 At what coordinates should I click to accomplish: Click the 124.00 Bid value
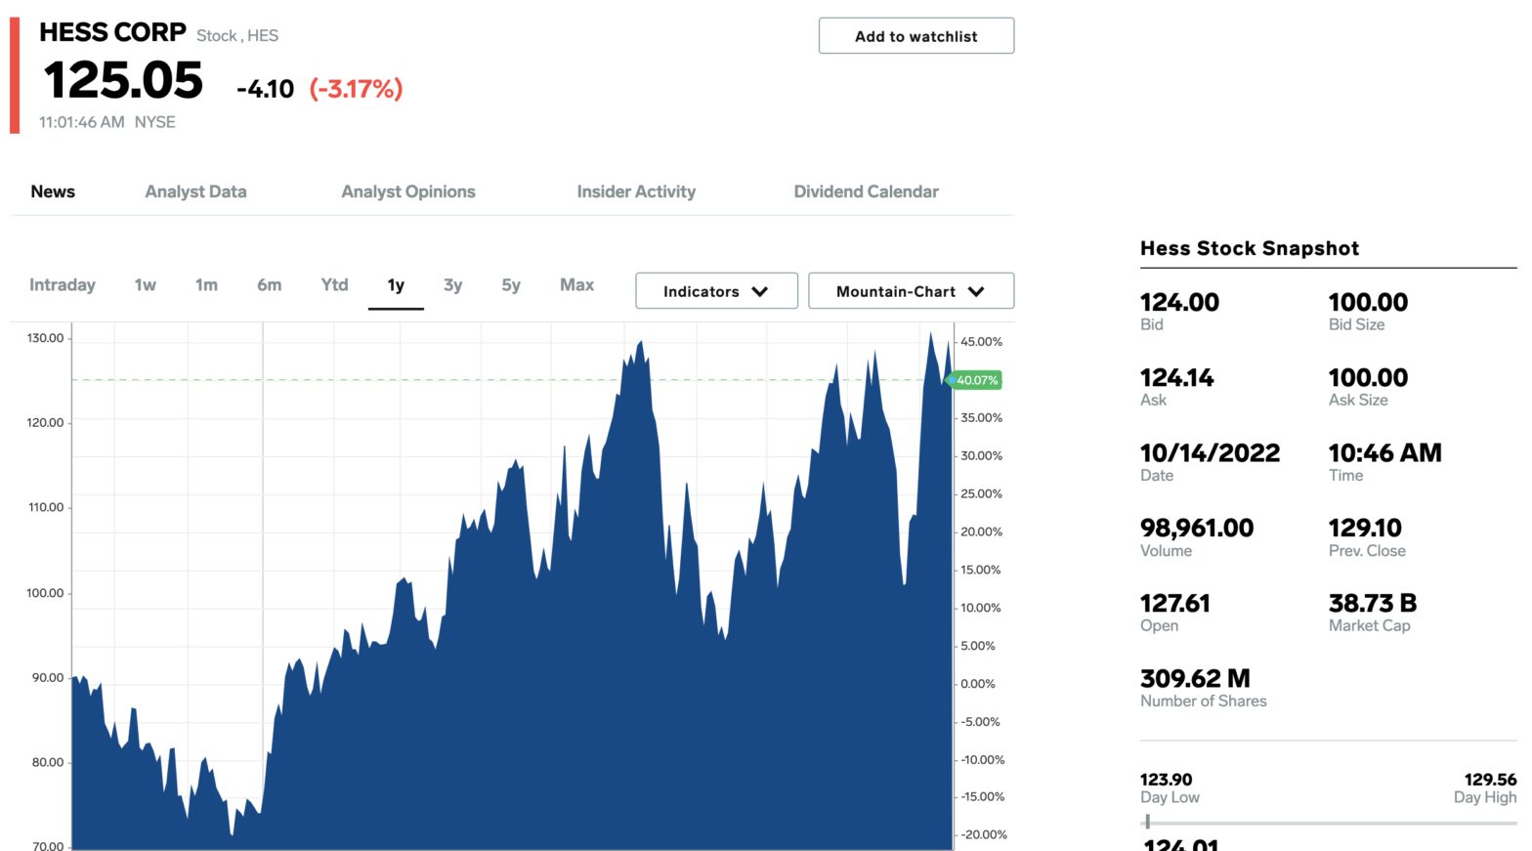1179,302
